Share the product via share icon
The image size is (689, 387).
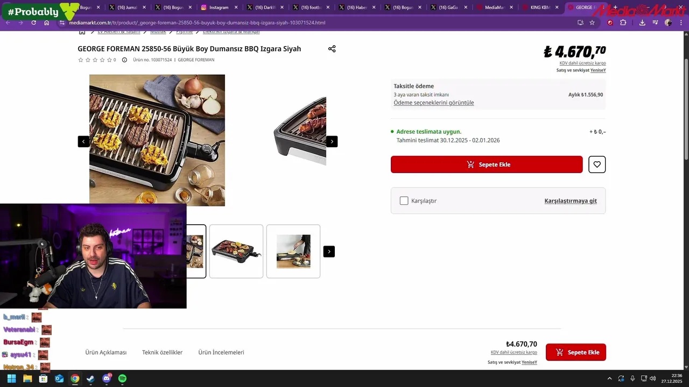click(332, 49)
